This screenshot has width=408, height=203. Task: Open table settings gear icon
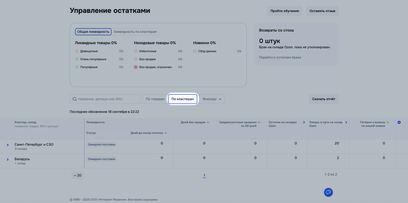(399, 122)
